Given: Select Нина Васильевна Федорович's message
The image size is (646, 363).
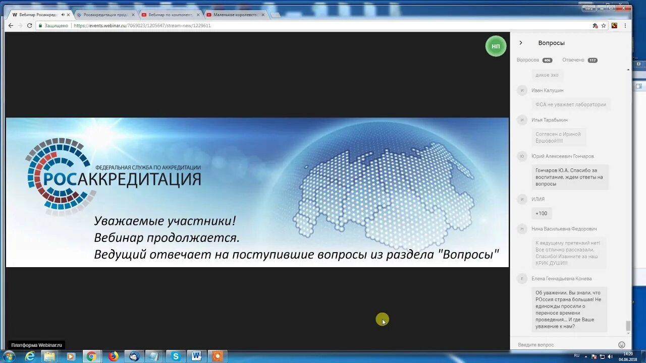Looking at the screenshot, I should coord(568,253).
